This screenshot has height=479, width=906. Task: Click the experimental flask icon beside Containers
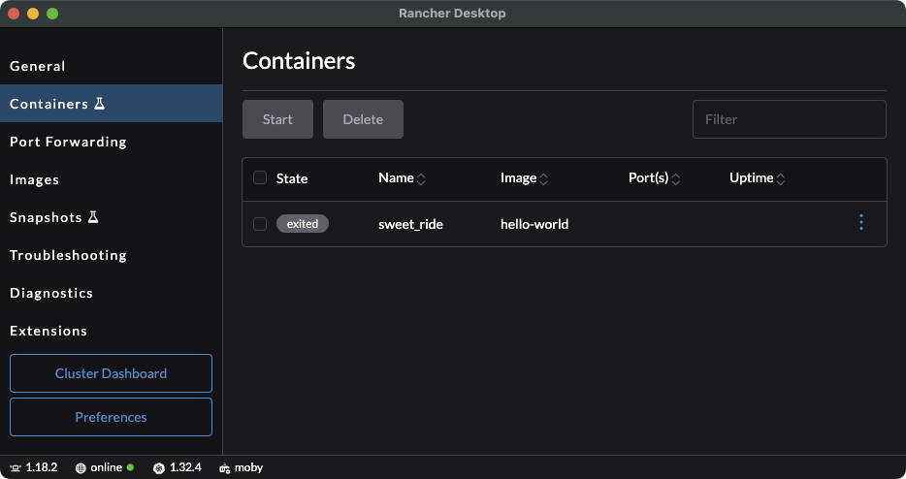99,104
